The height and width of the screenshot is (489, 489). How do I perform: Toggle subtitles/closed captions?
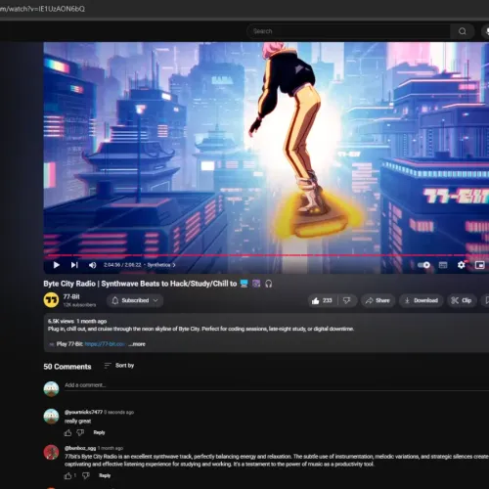443,265
